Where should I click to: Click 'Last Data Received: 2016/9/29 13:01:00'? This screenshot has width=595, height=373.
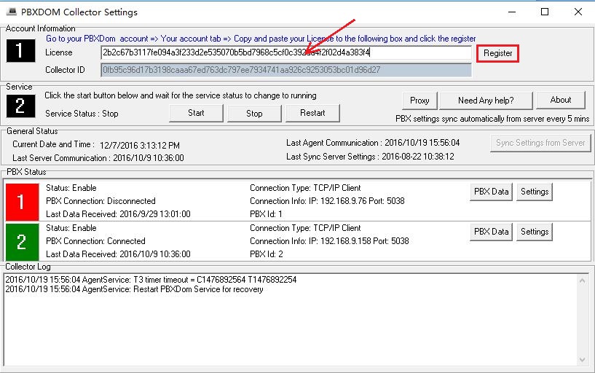[118, 214]
